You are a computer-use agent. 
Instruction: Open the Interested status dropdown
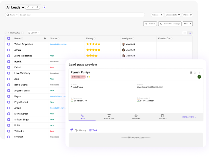(x=78, y=77)
